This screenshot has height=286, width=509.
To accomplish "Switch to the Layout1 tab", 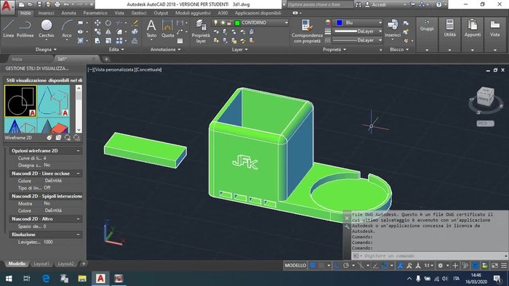I will click(x=41, y=264).
